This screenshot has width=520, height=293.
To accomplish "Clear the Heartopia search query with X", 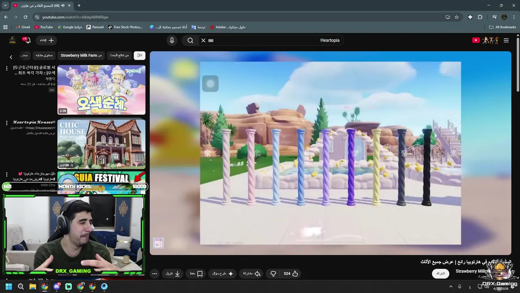I will 203,40.
